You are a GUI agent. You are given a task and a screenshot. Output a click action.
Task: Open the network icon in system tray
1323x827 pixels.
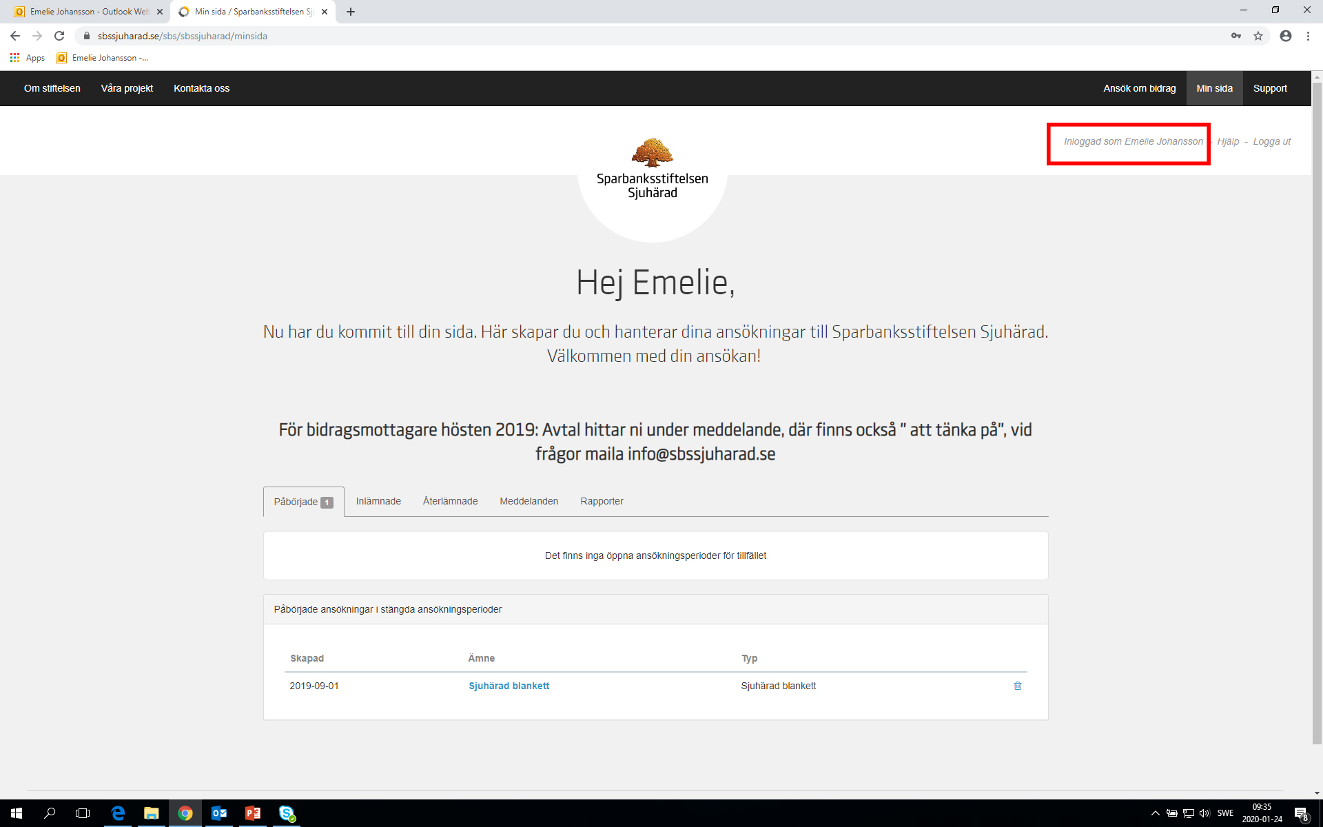pyautogui.click(x=1189, y=813)
